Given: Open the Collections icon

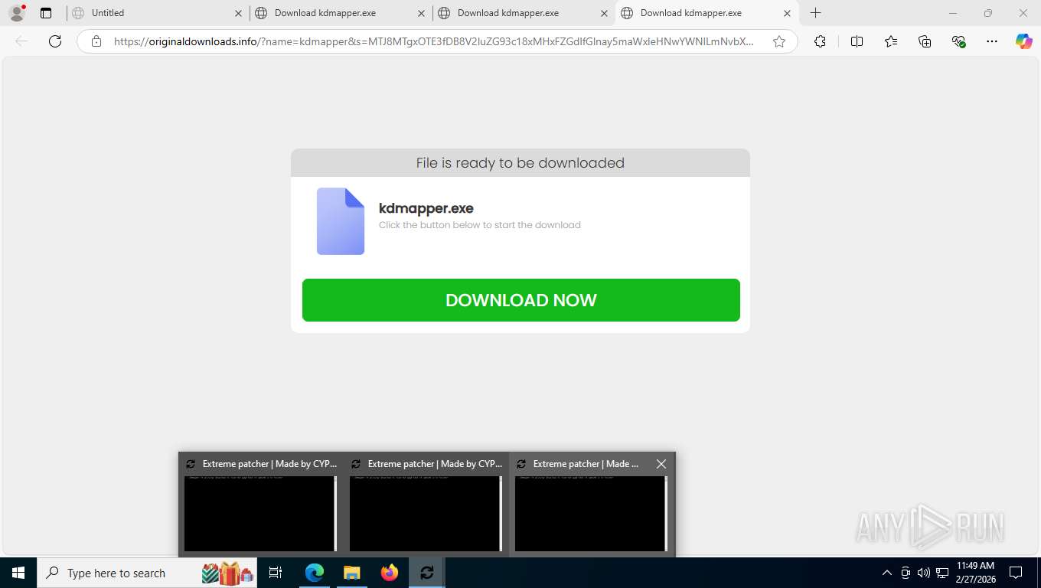Looking at the screenshot, I should (925, 41).
